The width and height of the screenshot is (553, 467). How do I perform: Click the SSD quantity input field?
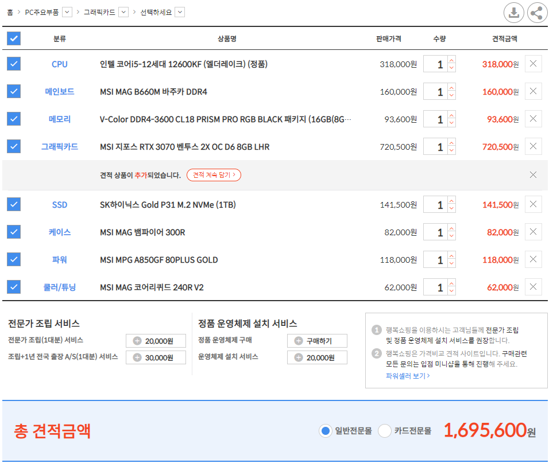point(435,204)
